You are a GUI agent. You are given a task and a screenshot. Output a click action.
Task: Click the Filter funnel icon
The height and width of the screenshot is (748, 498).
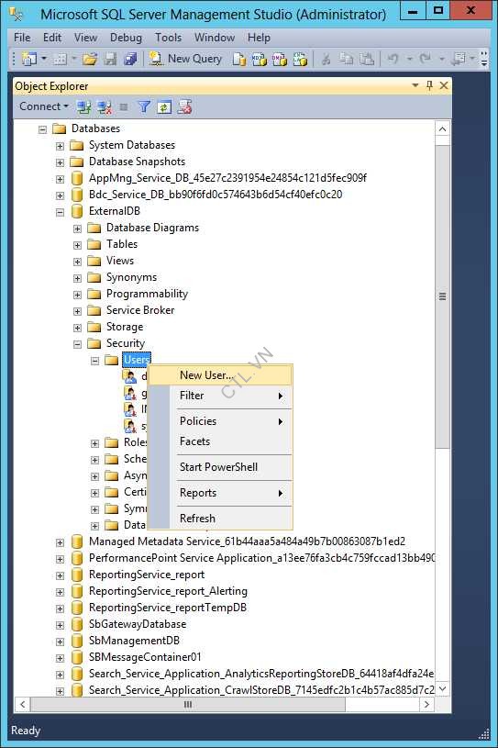[x=144, y=106]
